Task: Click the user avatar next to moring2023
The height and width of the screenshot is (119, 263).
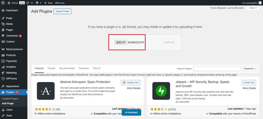Action: (x=260, y=3)
